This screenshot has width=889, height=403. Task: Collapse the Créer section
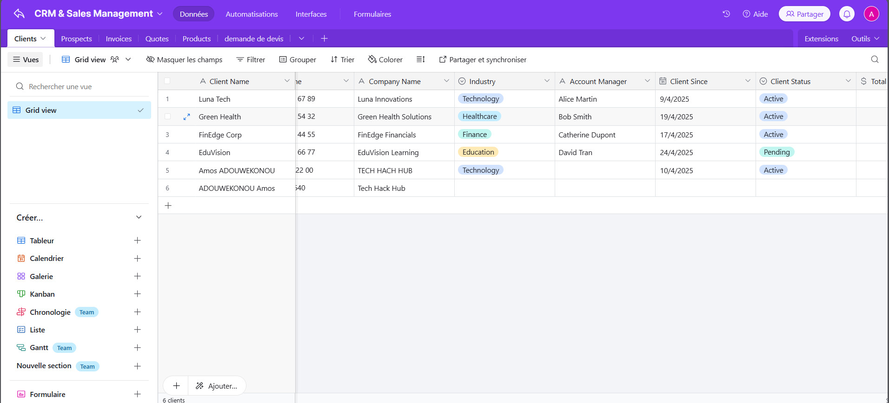click(139, 218)
